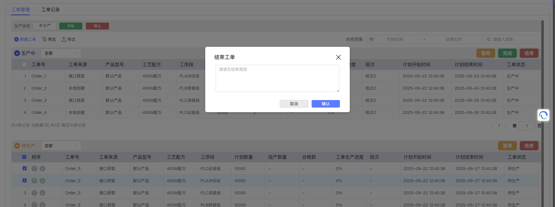This screenshot has height=207, width=555.
Task: Uncheck the checkbox for the PLD总装线 Order_5 row
Action: coord(25,169)
